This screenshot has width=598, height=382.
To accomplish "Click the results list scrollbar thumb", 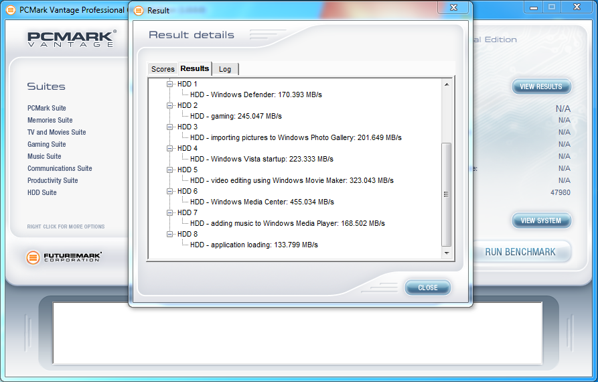I will click(446, 194).
